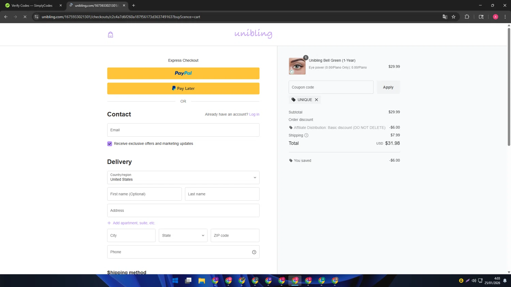The height and width of the screenshot is (287, 511).
Task: Stop page loading in browser toolbar
Action: [25, 17]
